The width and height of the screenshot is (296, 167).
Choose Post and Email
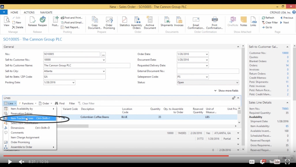pyautogui.click(x=72, y=22)
